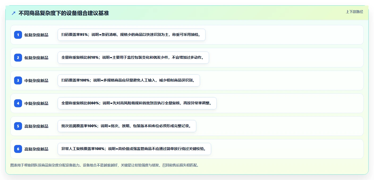Open the 全量称重复核比例60% description box
Image resolution: width=374 pixels, height=180 pixels.
pyautogui.click(x=137, y=103)
